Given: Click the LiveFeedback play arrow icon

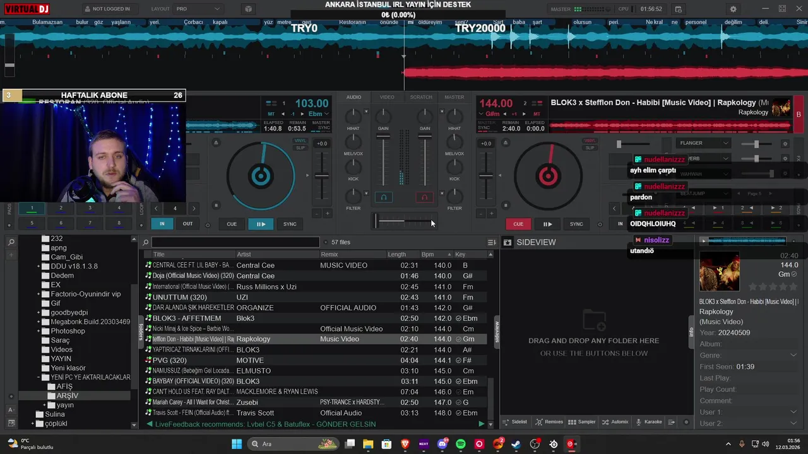Looking at the screenshot, I should click(x=482, y=424).
